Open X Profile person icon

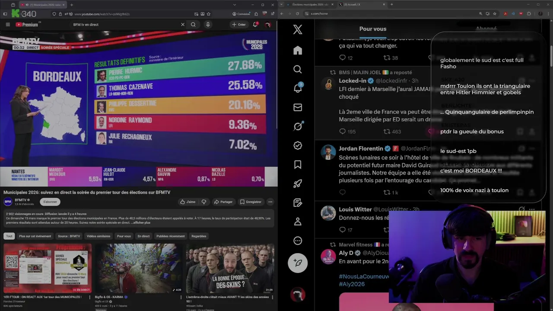298,222
